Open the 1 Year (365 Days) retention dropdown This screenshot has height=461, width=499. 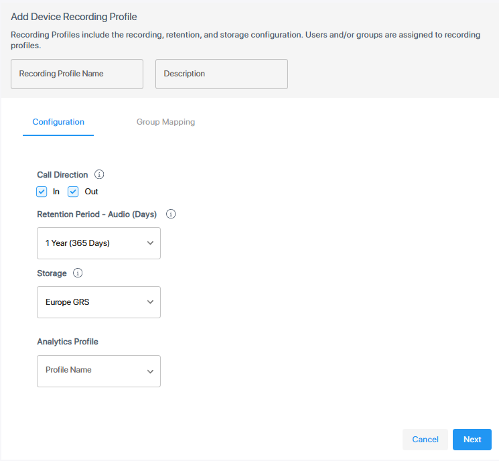click(98, 243)
